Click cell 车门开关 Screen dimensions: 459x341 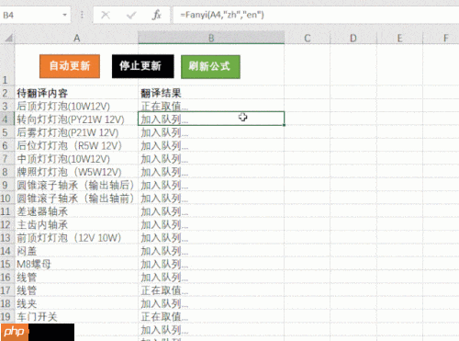click(x=76, y=316)
